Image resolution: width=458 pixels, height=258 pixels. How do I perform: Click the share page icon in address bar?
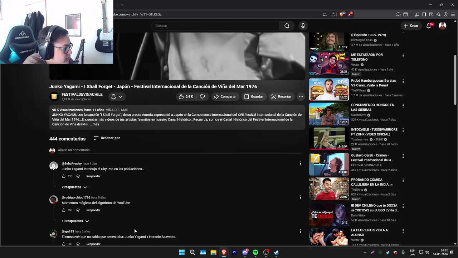pos(333,14)
